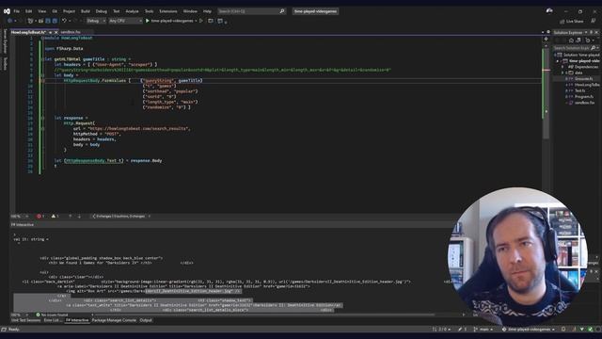
Task: Click the navigate backward toolbar icon
Action: (x=10, y=21)
